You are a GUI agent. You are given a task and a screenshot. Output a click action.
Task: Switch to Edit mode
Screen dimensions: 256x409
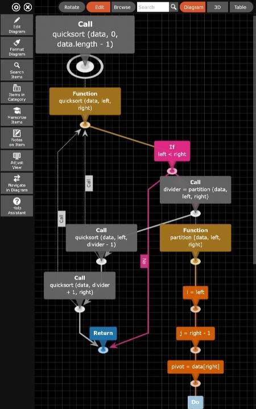98,7
